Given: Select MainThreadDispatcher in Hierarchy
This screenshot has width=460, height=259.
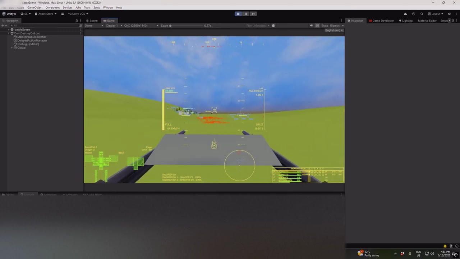Looking at the screenshot, I should 30,37.
